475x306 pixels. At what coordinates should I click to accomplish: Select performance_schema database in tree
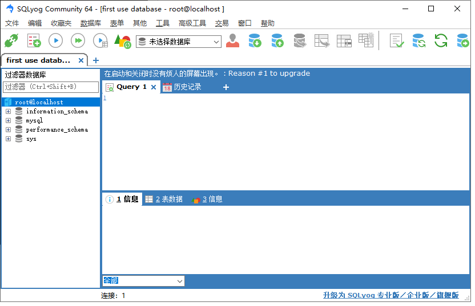click(x=57, y=130)
